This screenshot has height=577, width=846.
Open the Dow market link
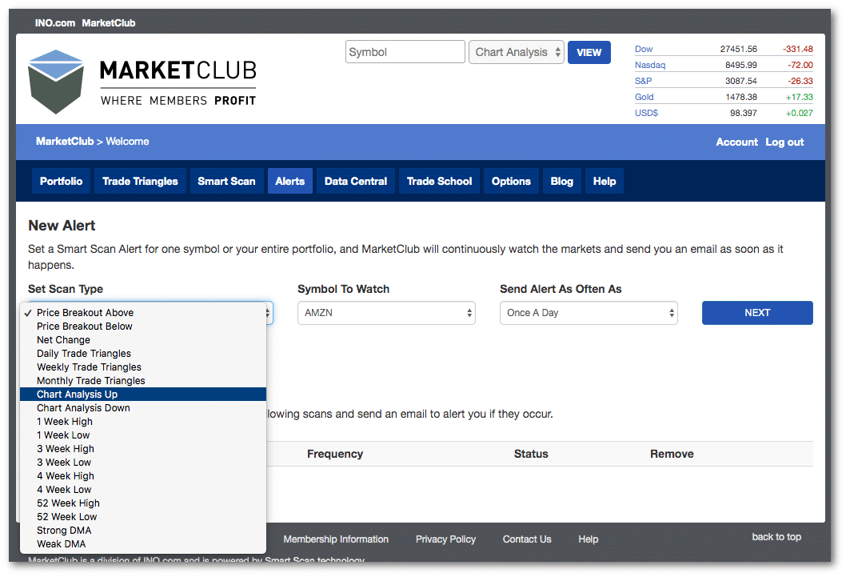(644, 49)
